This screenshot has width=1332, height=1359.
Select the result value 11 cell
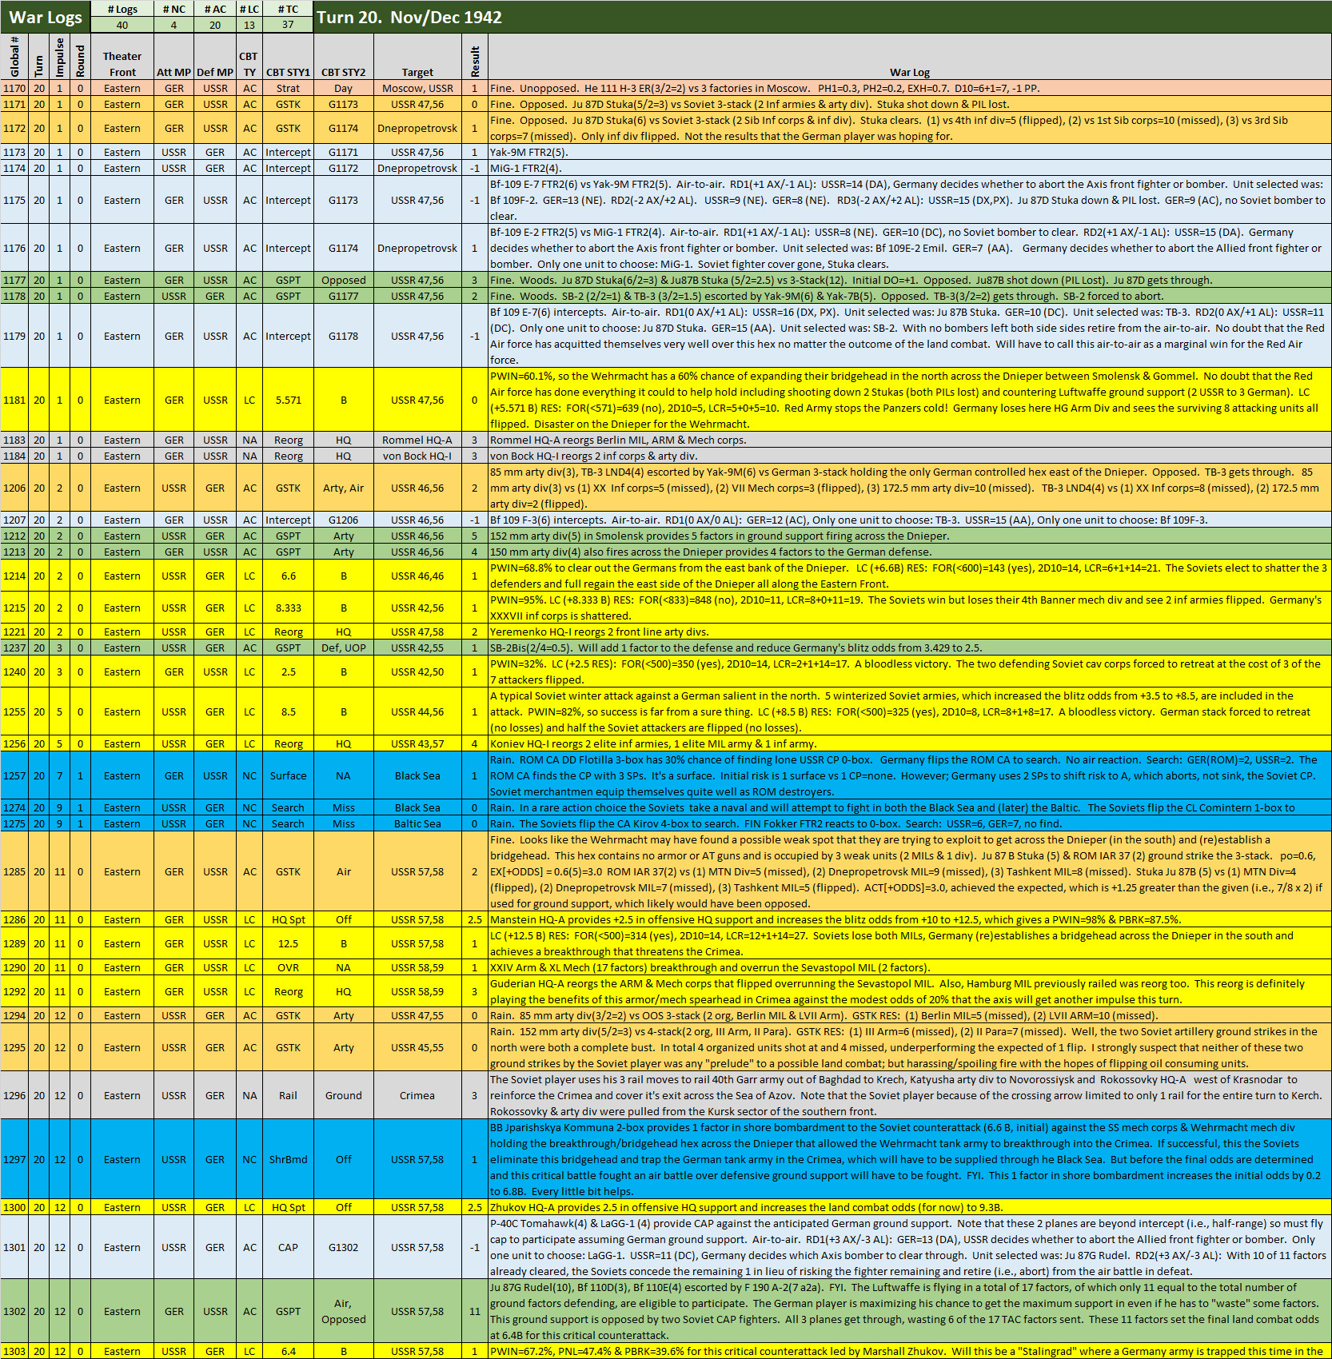[x=475, y=1311]
